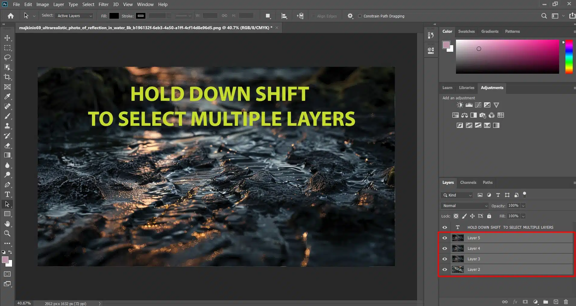Viewport: 576px width, 306px height.
Task: Select the Gradient tool
Action: coord(7,155)
